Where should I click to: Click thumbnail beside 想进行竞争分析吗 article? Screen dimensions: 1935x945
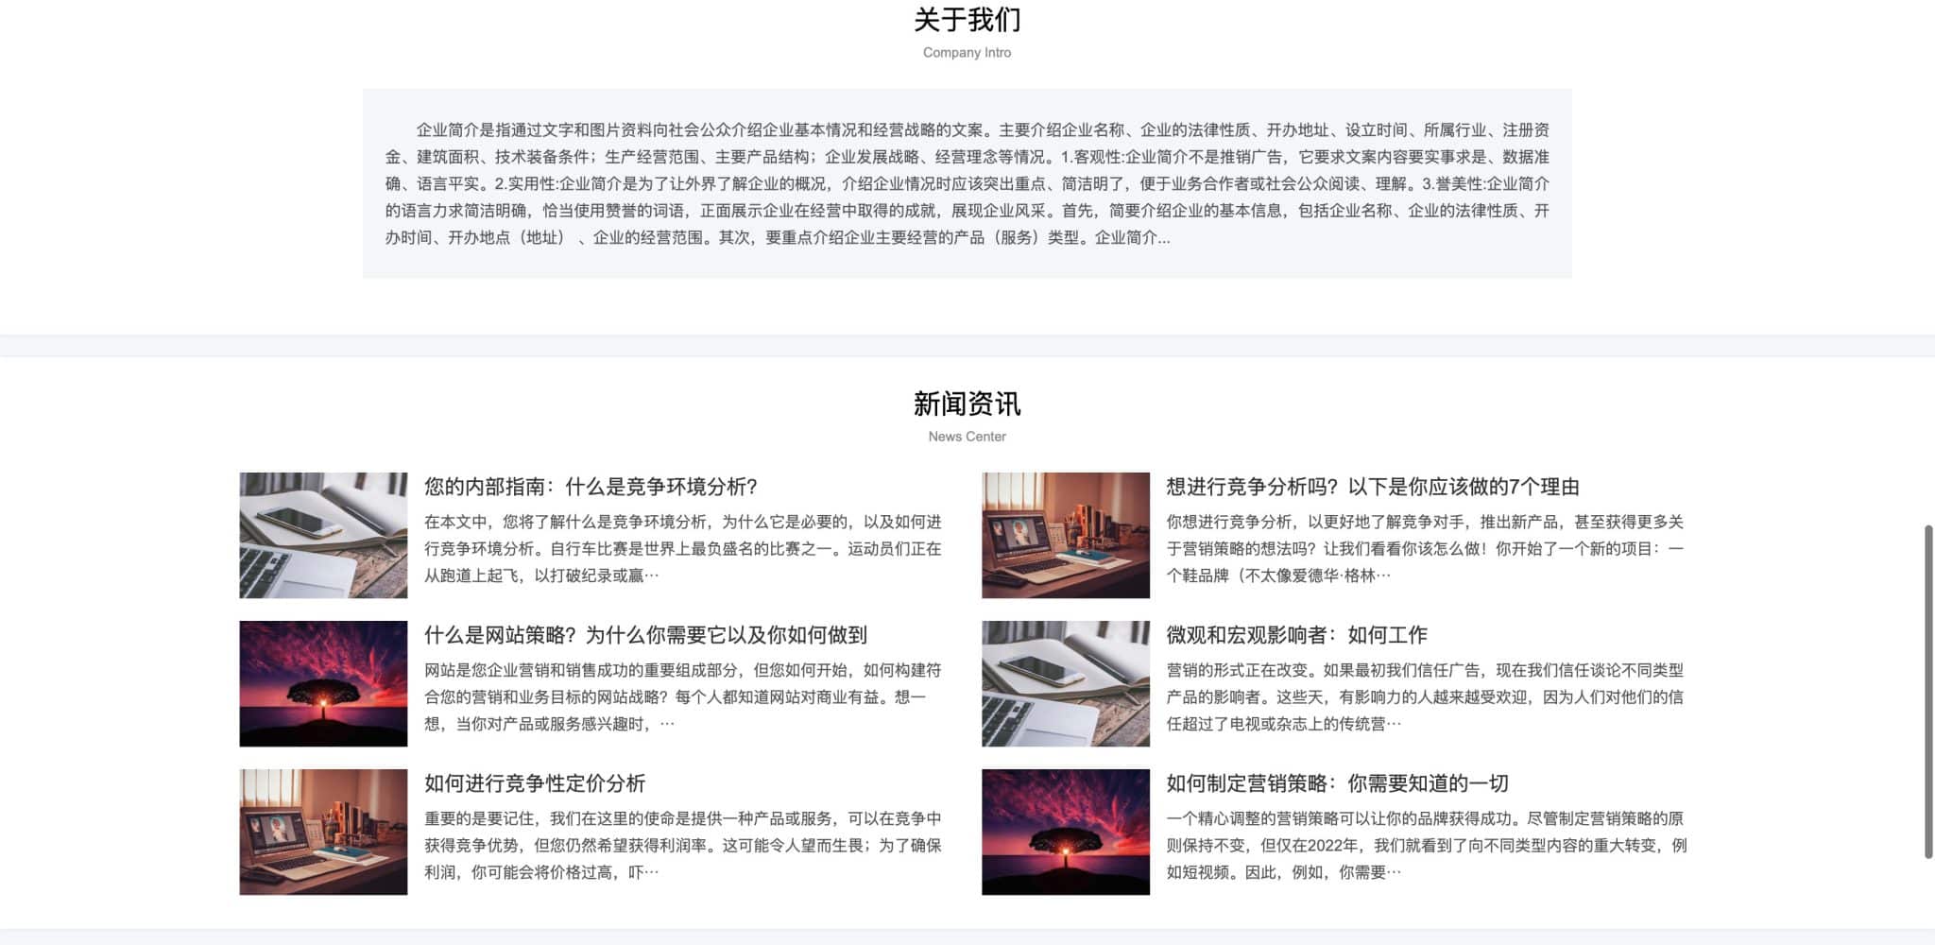pos(1066,535)
